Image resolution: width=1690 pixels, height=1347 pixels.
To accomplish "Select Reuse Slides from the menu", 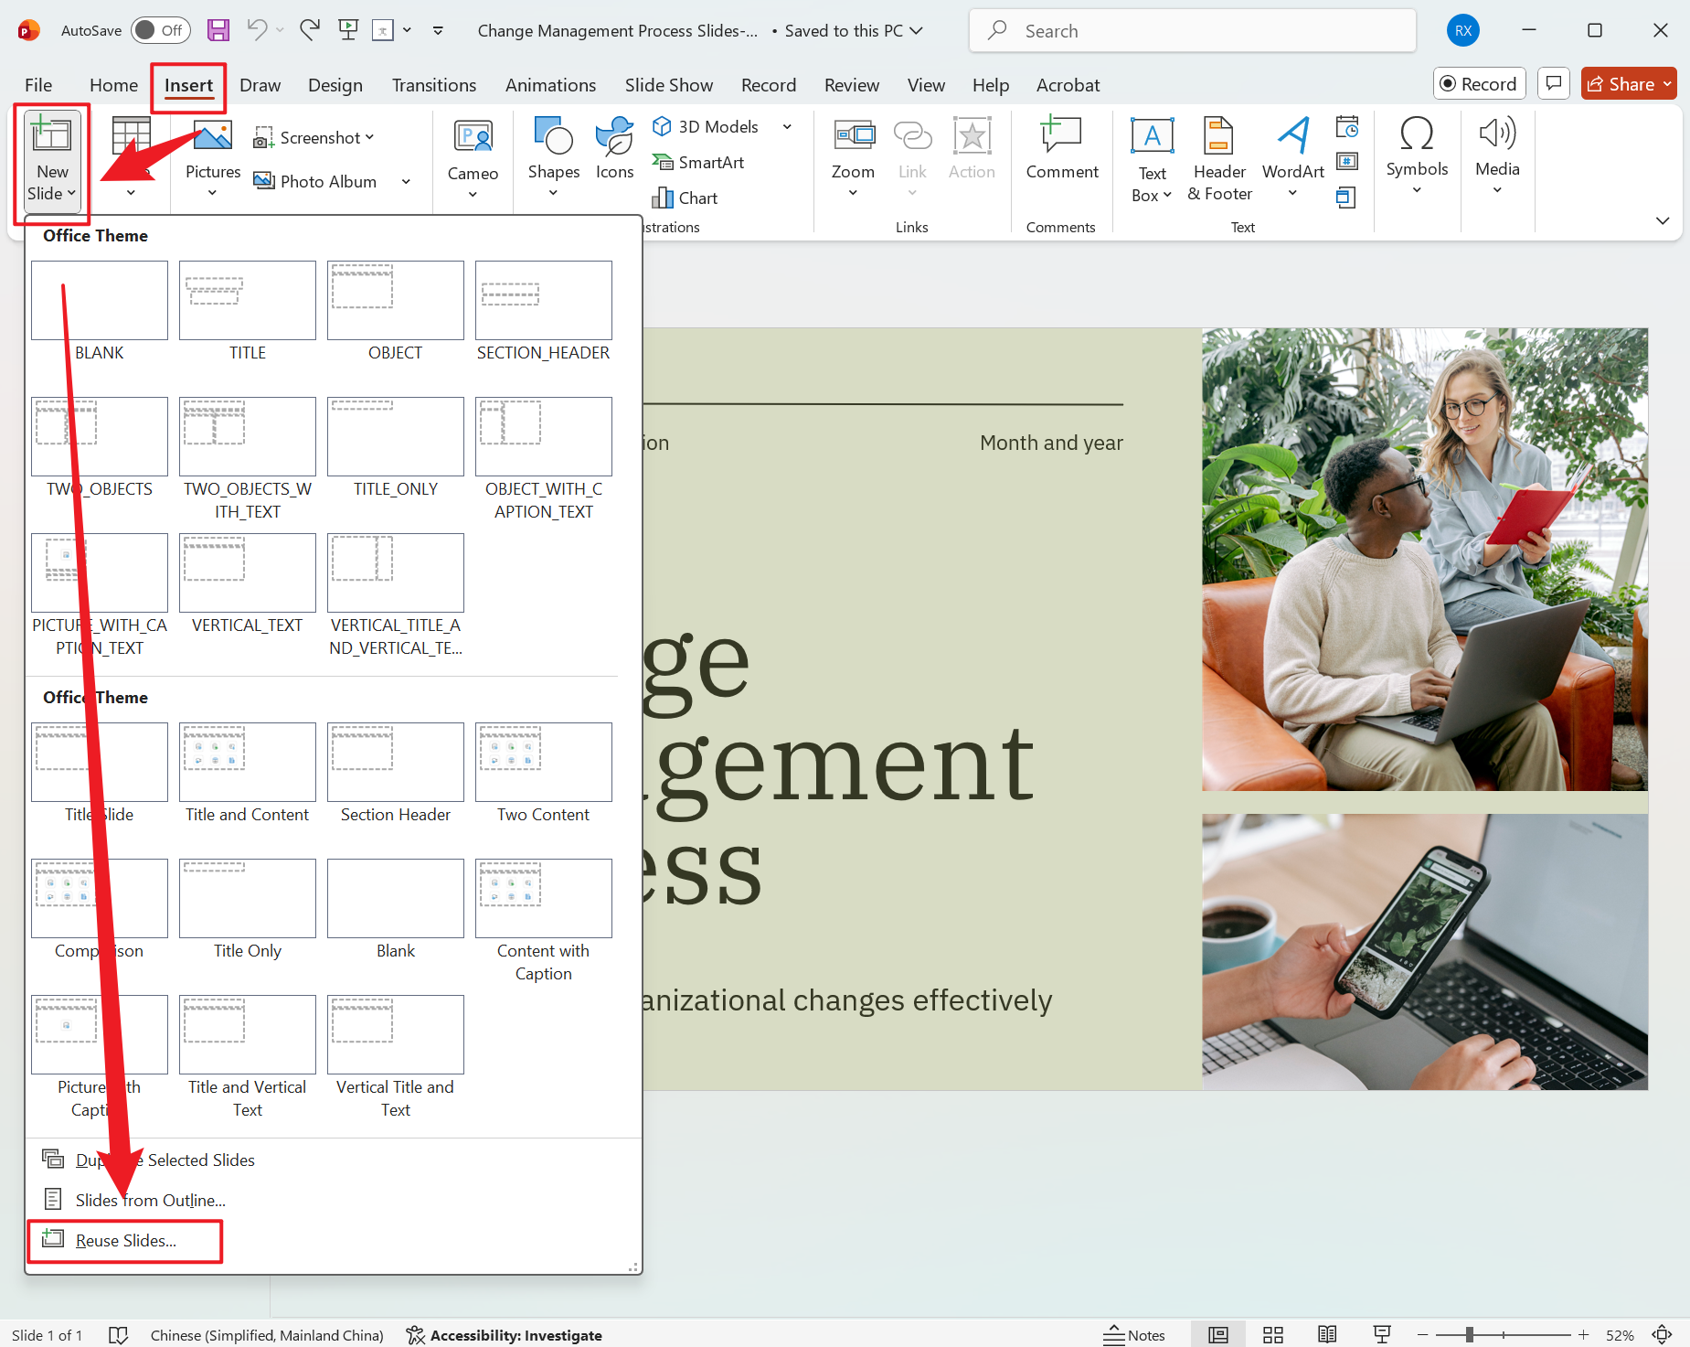I will (125, 1240).
